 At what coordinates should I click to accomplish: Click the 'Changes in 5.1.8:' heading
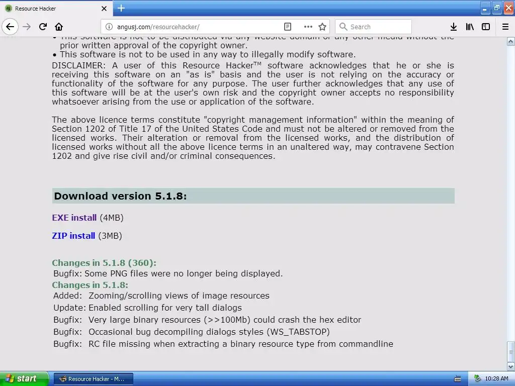click(x=90, y=285)
